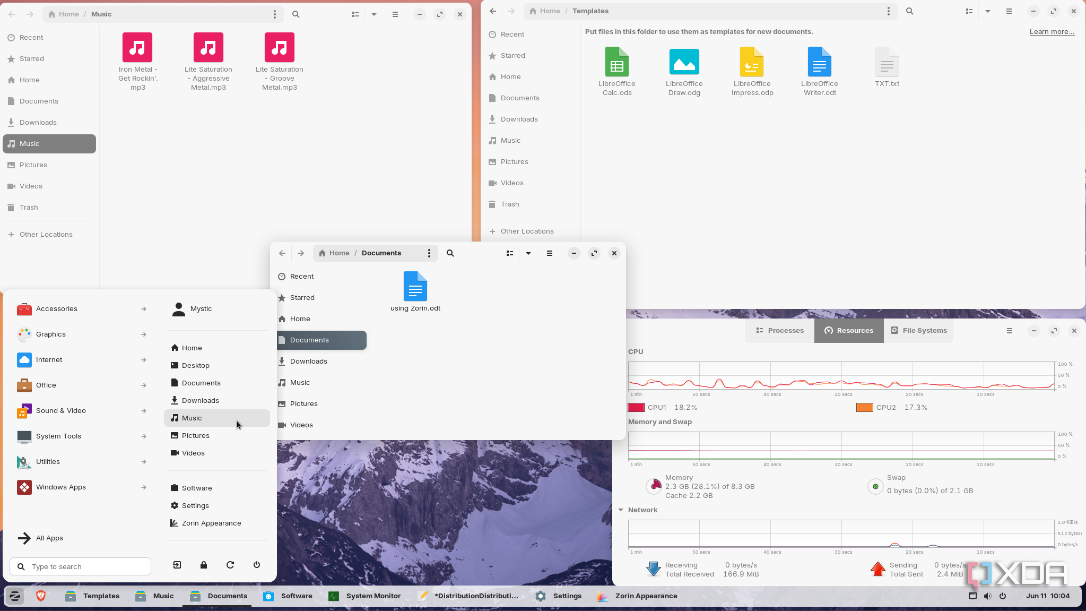The height and width of the screenshot is (611, 1086).
Task: Click the volume icon in system tray
Action: point(987,596)
